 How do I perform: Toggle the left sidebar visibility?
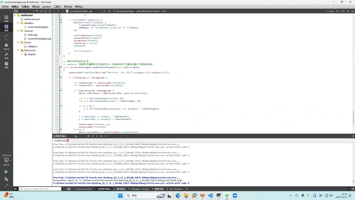(x=15, y=189)
